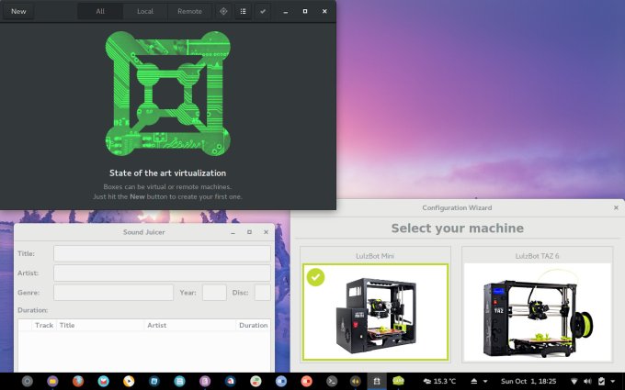
Task: Click the search target icon in Boxes header
Action: click(x=222, y=11)
